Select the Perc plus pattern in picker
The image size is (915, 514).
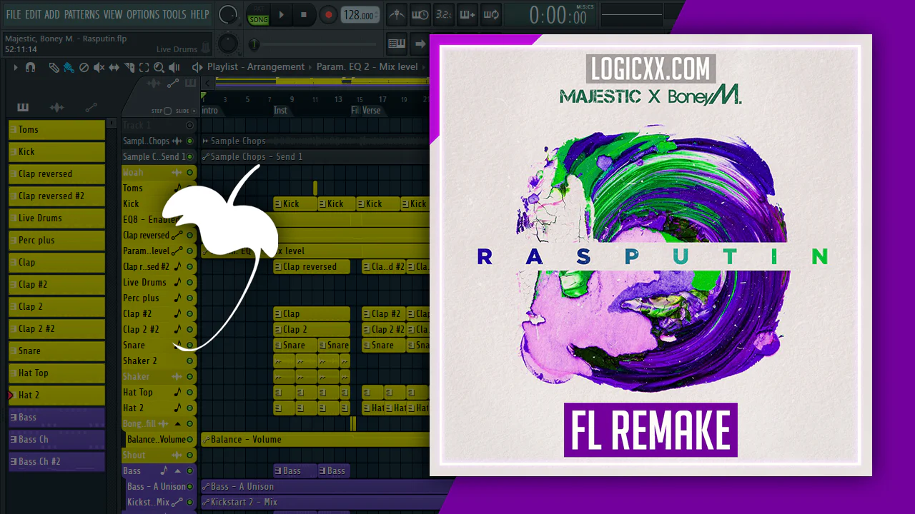56,241
